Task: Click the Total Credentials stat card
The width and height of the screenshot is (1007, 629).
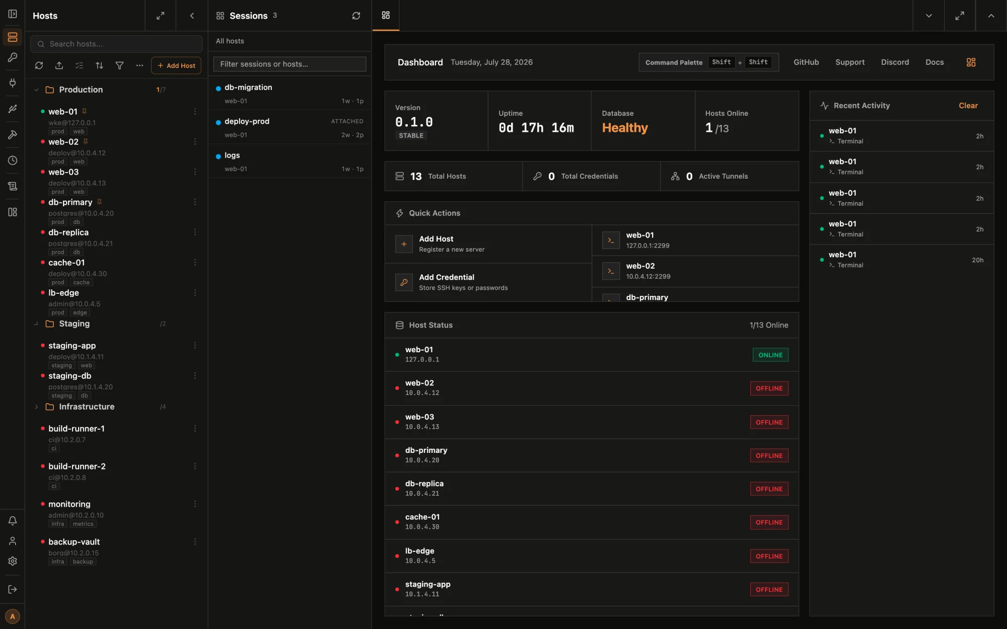Action: 592,176
